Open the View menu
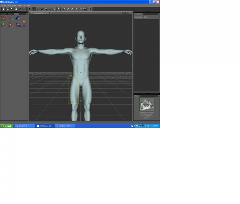 tap(9, 5)
